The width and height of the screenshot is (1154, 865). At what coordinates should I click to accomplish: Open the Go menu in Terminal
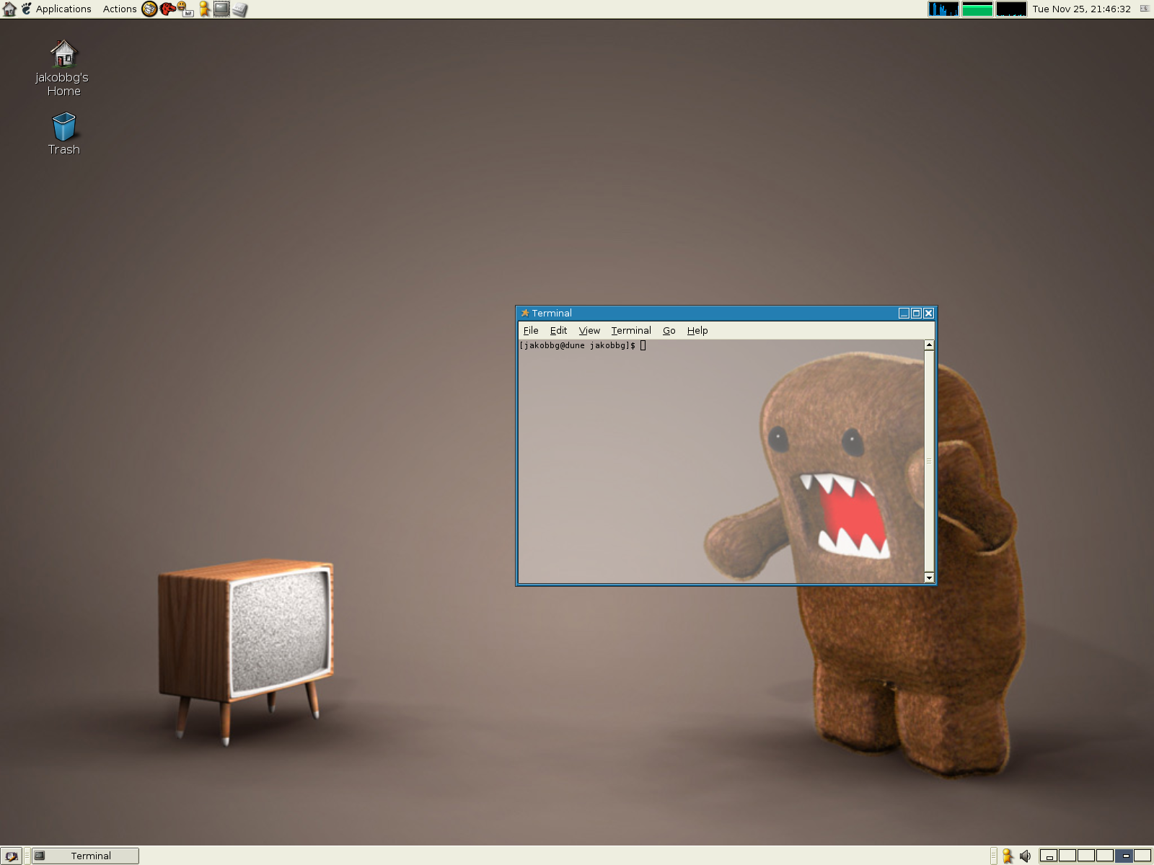coord(669,330)
